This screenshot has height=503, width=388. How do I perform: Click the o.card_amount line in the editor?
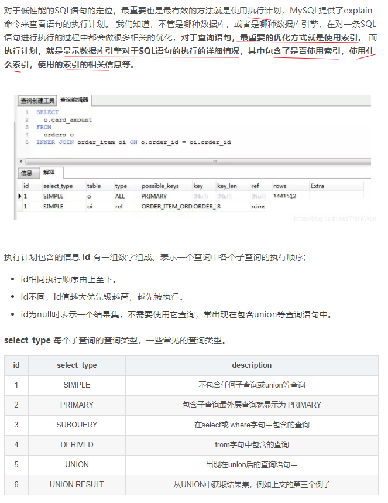(68, 120)
